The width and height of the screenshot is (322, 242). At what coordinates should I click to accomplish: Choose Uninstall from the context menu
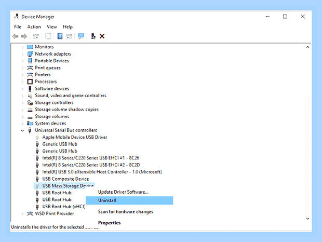pos(129,200)
